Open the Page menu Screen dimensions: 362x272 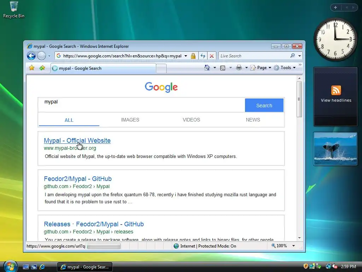tap(261, 68)
